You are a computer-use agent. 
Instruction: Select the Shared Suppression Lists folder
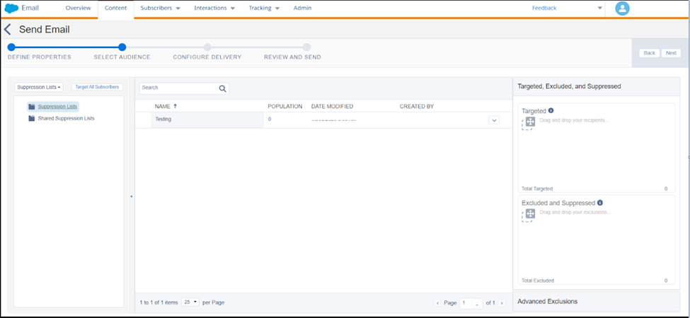[x=65, y=119]
